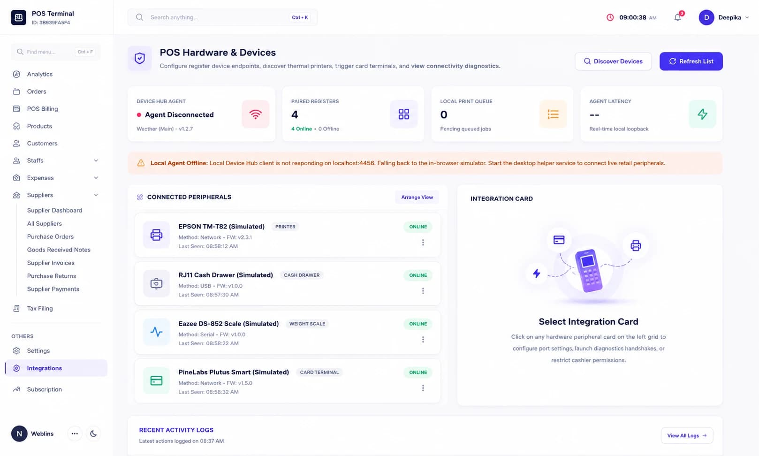
Task: Open Purchase Orders submenu item
Action: tap(50, 236)
